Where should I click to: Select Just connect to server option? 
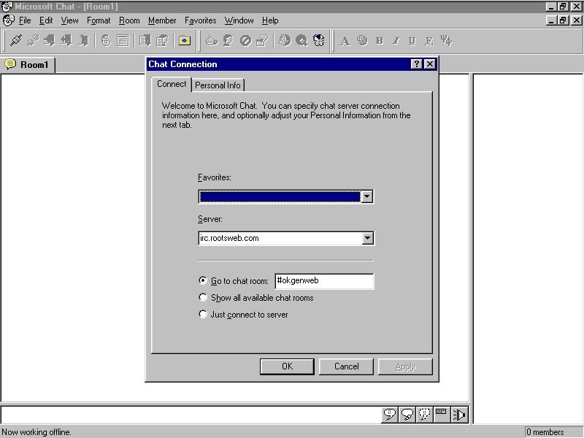pos(203,315)
